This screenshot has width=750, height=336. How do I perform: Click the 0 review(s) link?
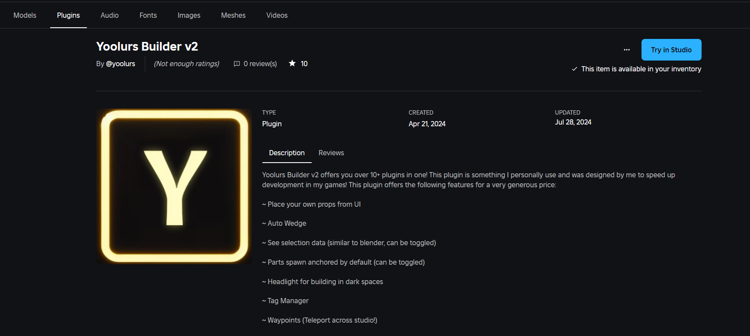click(x=260, y=64)
